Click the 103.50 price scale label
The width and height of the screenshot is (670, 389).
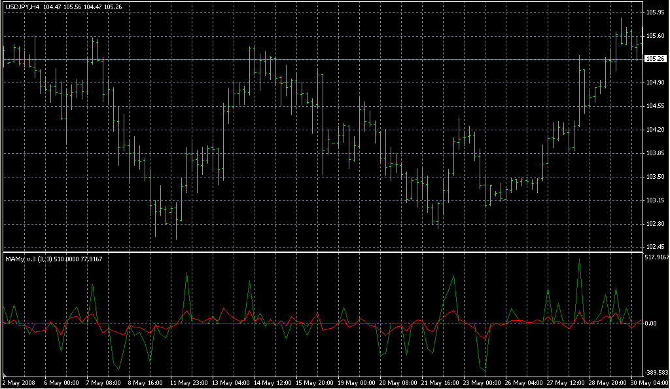(x=655, y=177)
